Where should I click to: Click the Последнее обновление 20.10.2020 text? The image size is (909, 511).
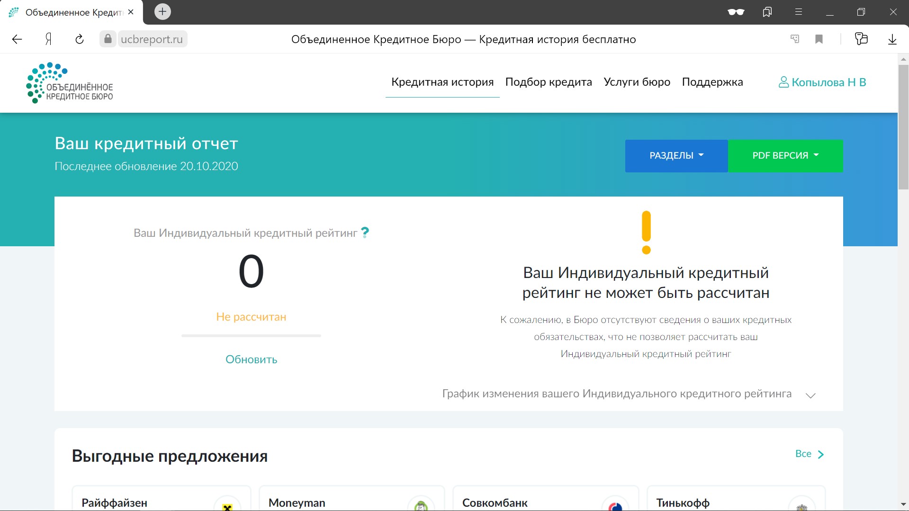click(x=146, y=166)
